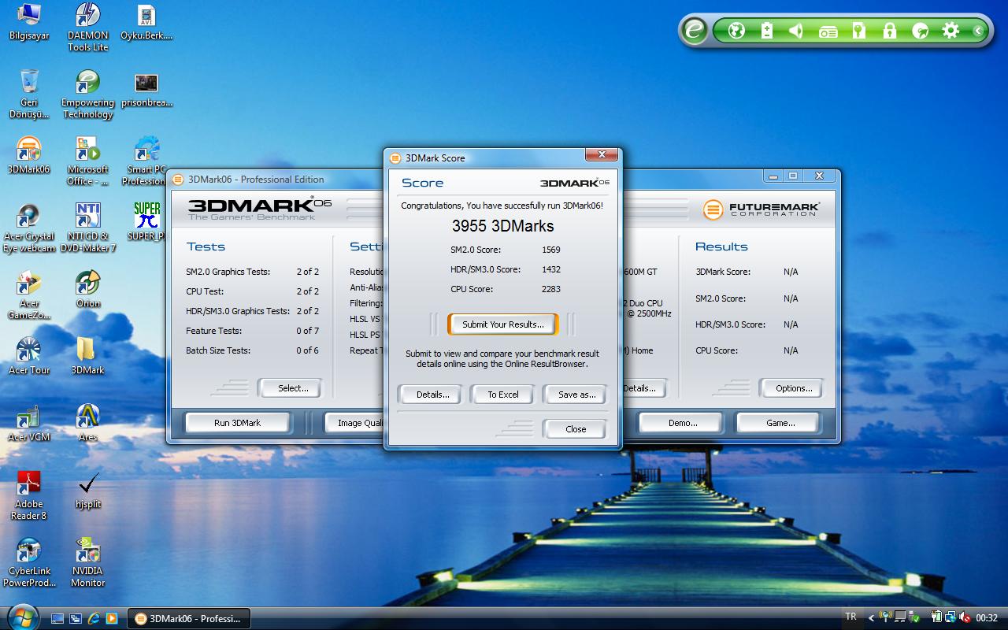Launch Acer VCM desktop shortcut
This screenshot has height=630, width=1008.
29,423
